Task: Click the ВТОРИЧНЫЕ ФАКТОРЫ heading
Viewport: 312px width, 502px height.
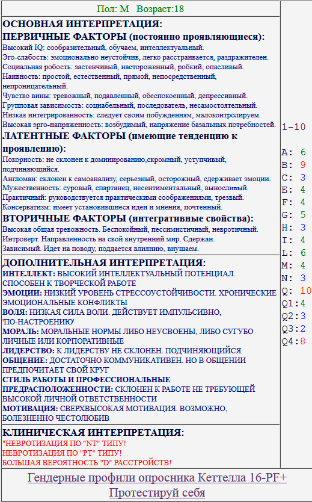Action: point(128,218)
